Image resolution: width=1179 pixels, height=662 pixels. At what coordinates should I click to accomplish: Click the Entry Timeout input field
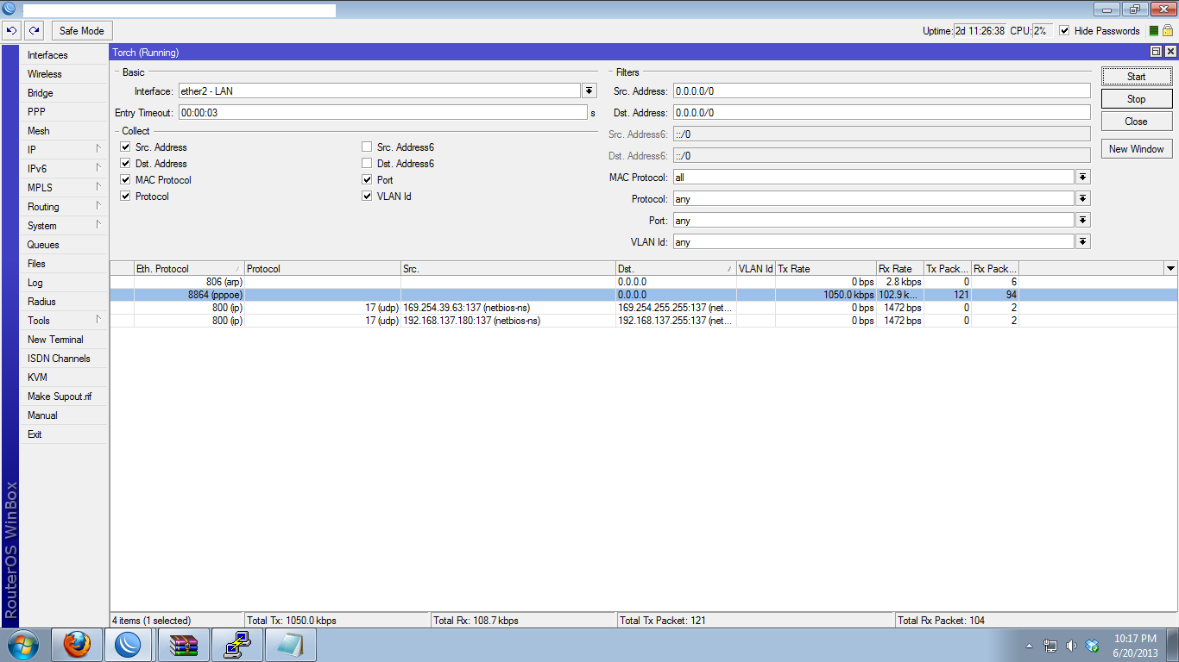(383, 112)
